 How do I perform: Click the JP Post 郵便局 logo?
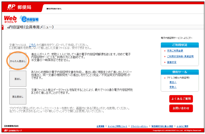pos(19,7)
